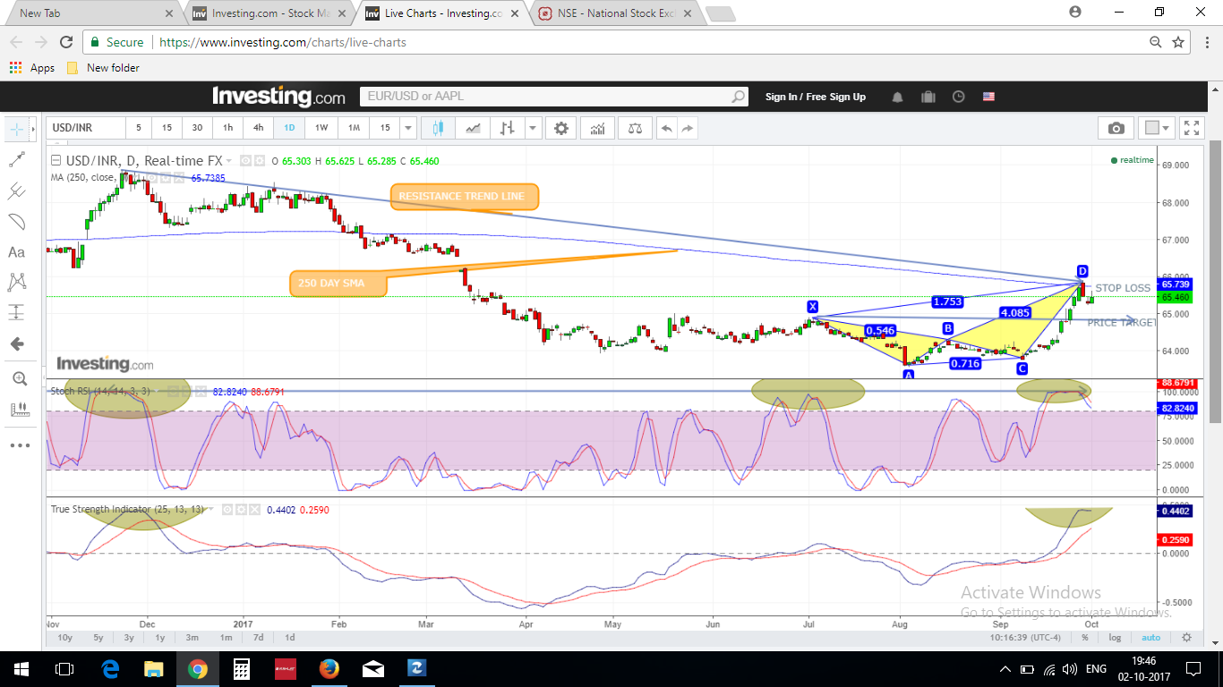This screenshot has width=1223, height=687.
Task: Open Chrome from the Windows taskbar
Action: 198,669
